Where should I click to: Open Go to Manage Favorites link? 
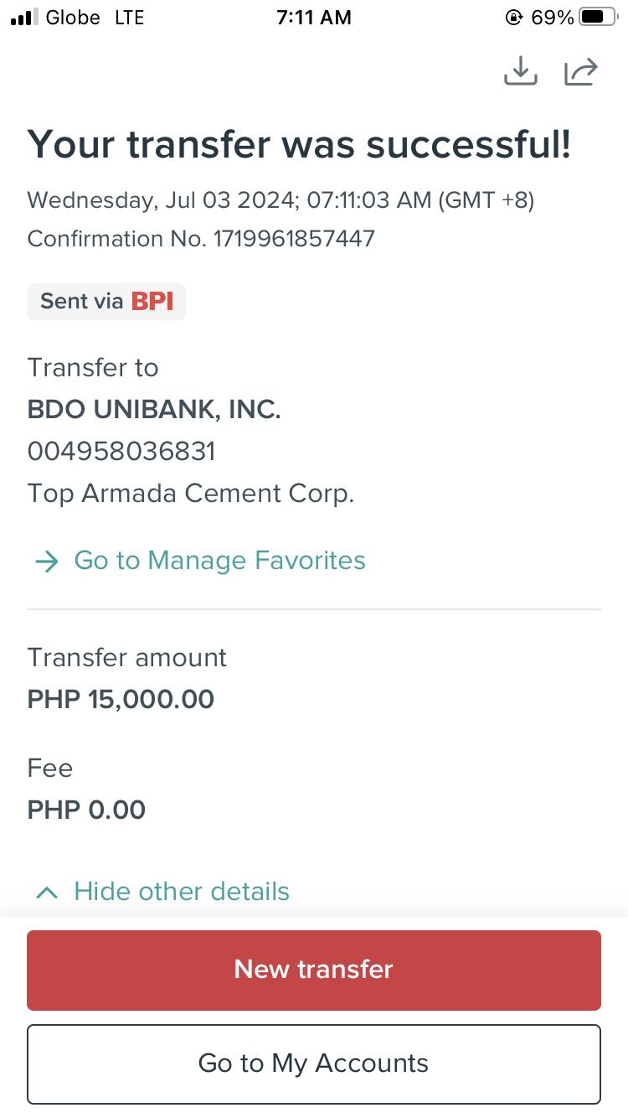[219, 561]
